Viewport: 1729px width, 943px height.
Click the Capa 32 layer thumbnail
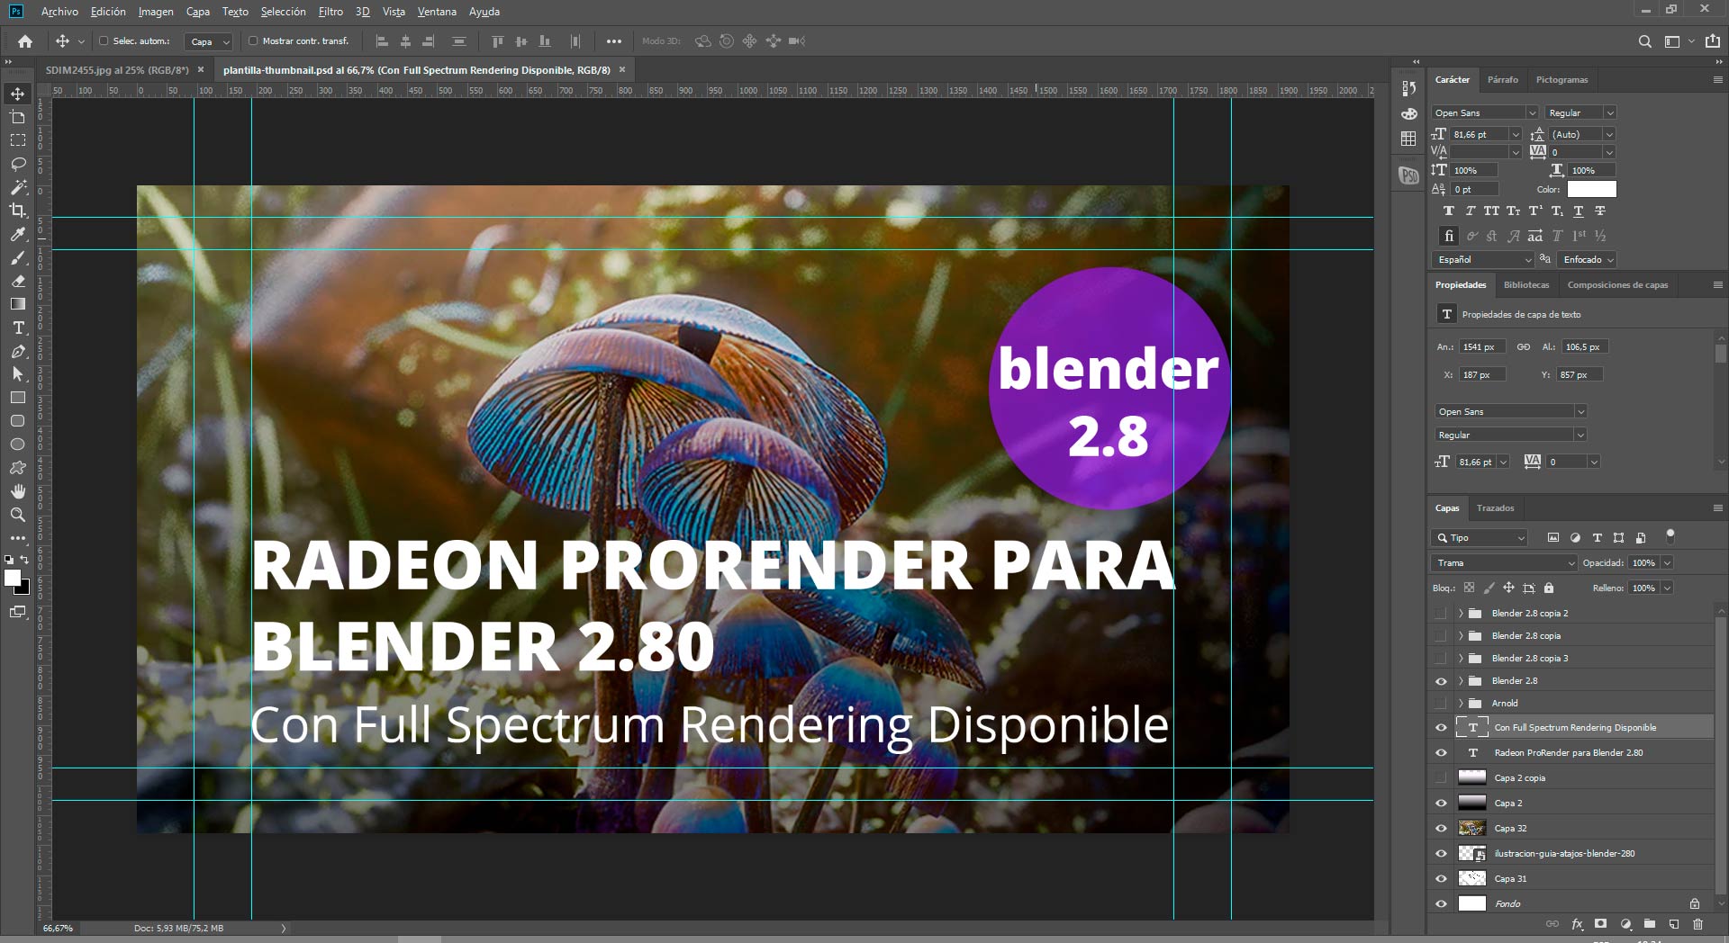coord(1471,829)
